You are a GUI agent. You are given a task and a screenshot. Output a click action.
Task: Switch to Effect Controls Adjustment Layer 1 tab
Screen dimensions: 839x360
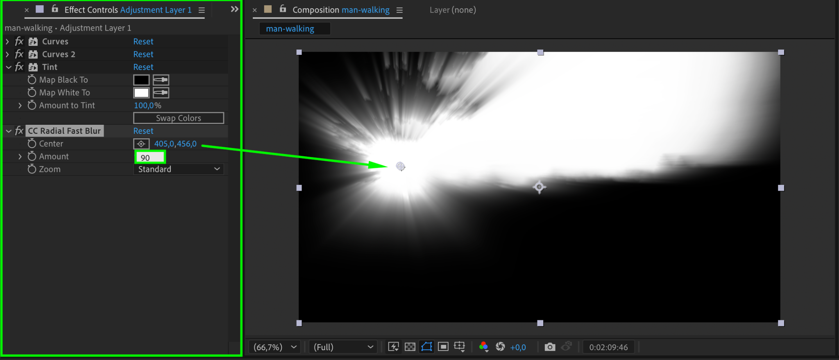pyautogui.click(x=128, y=10)
